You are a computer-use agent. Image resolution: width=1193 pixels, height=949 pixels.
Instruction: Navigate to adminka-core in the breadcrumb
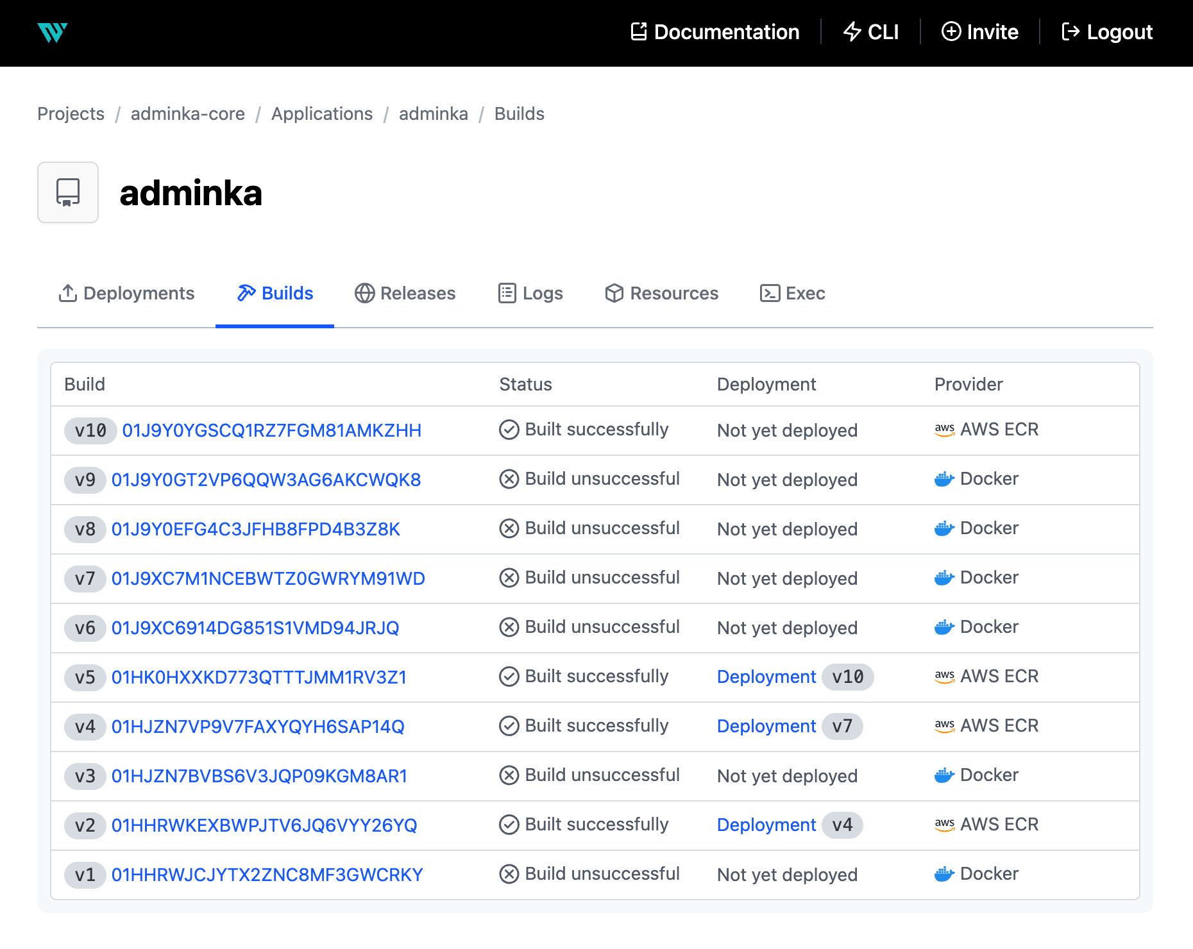[187, 113]
